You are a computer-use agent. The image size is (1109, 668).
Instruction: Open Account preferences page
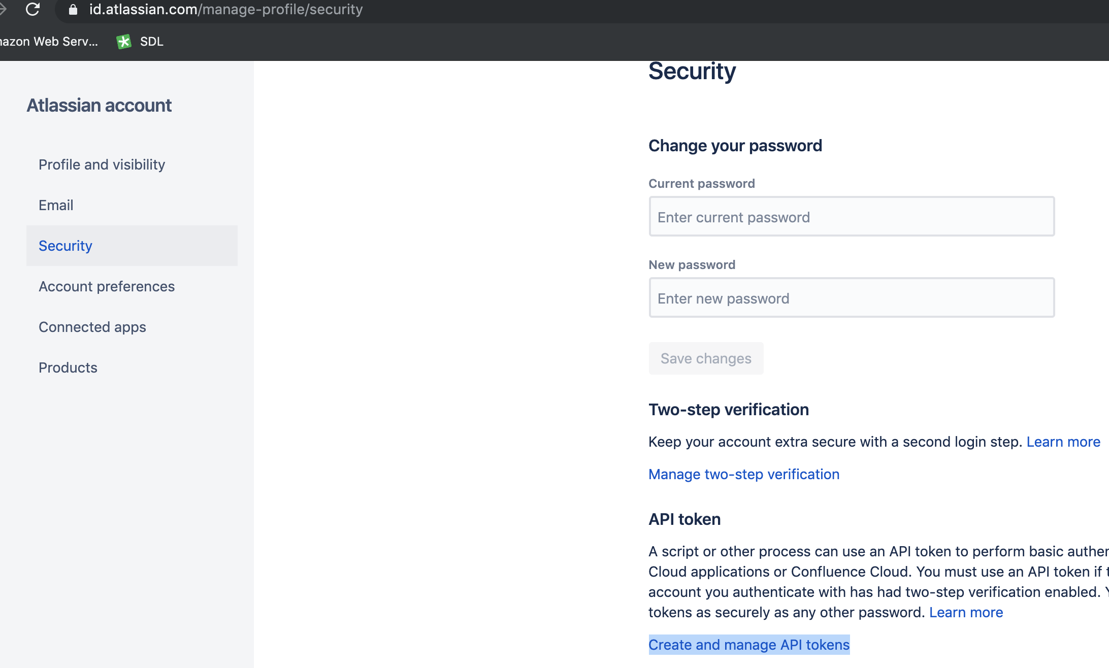(107, 286)
